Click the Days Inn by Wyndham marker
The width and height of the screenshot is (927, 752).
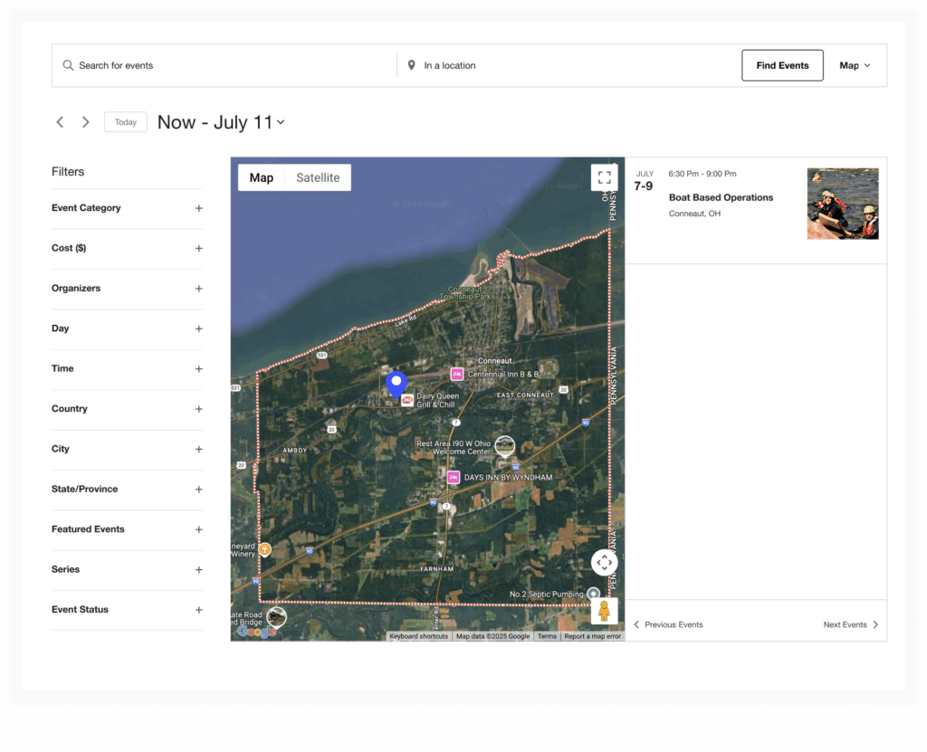click(x=454, y=477)
